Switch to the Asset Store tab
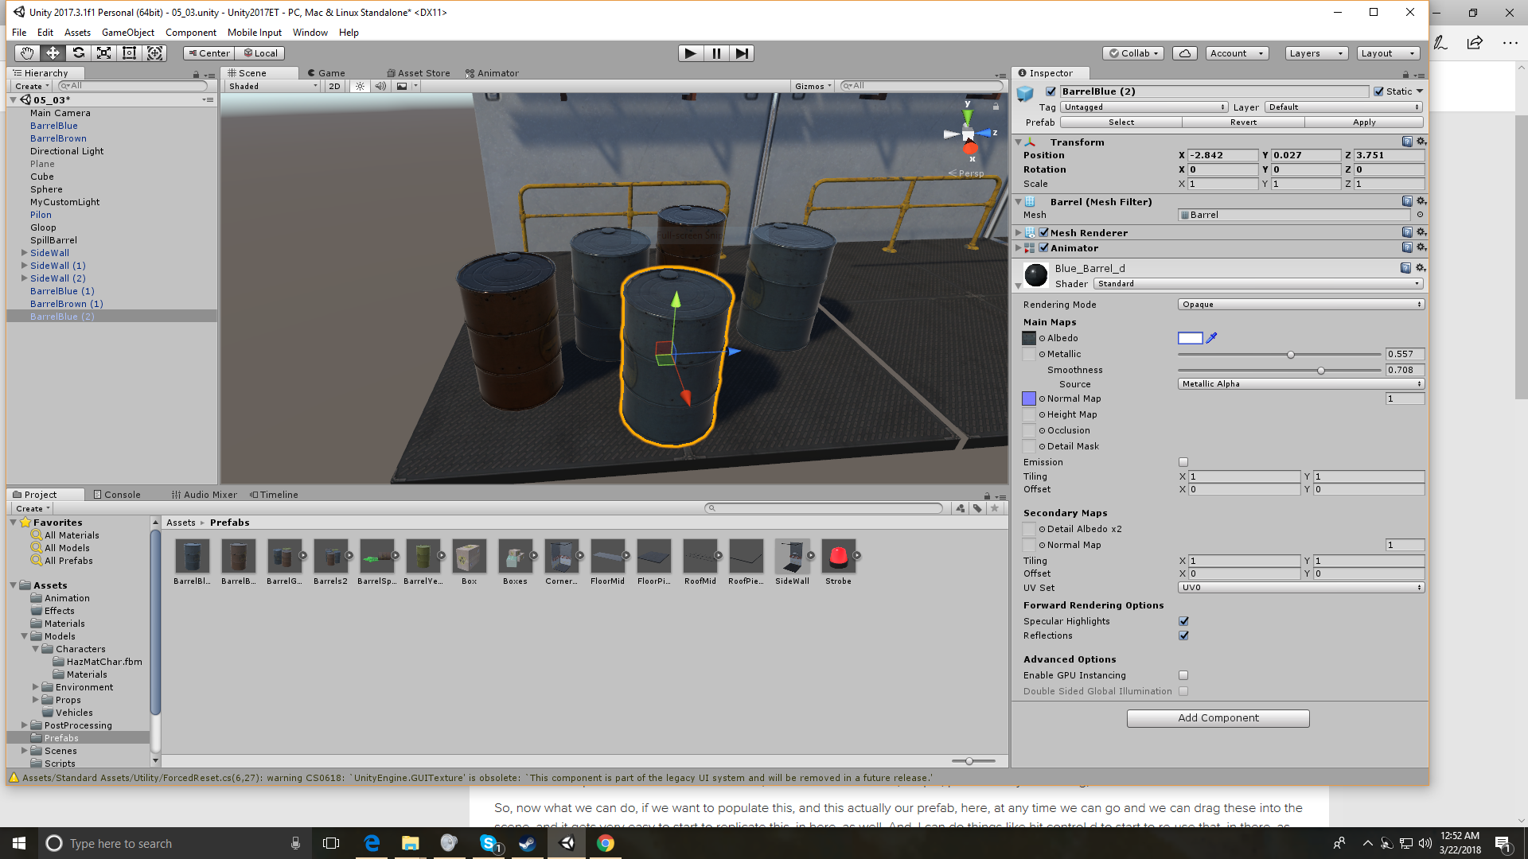 (419, 73)
